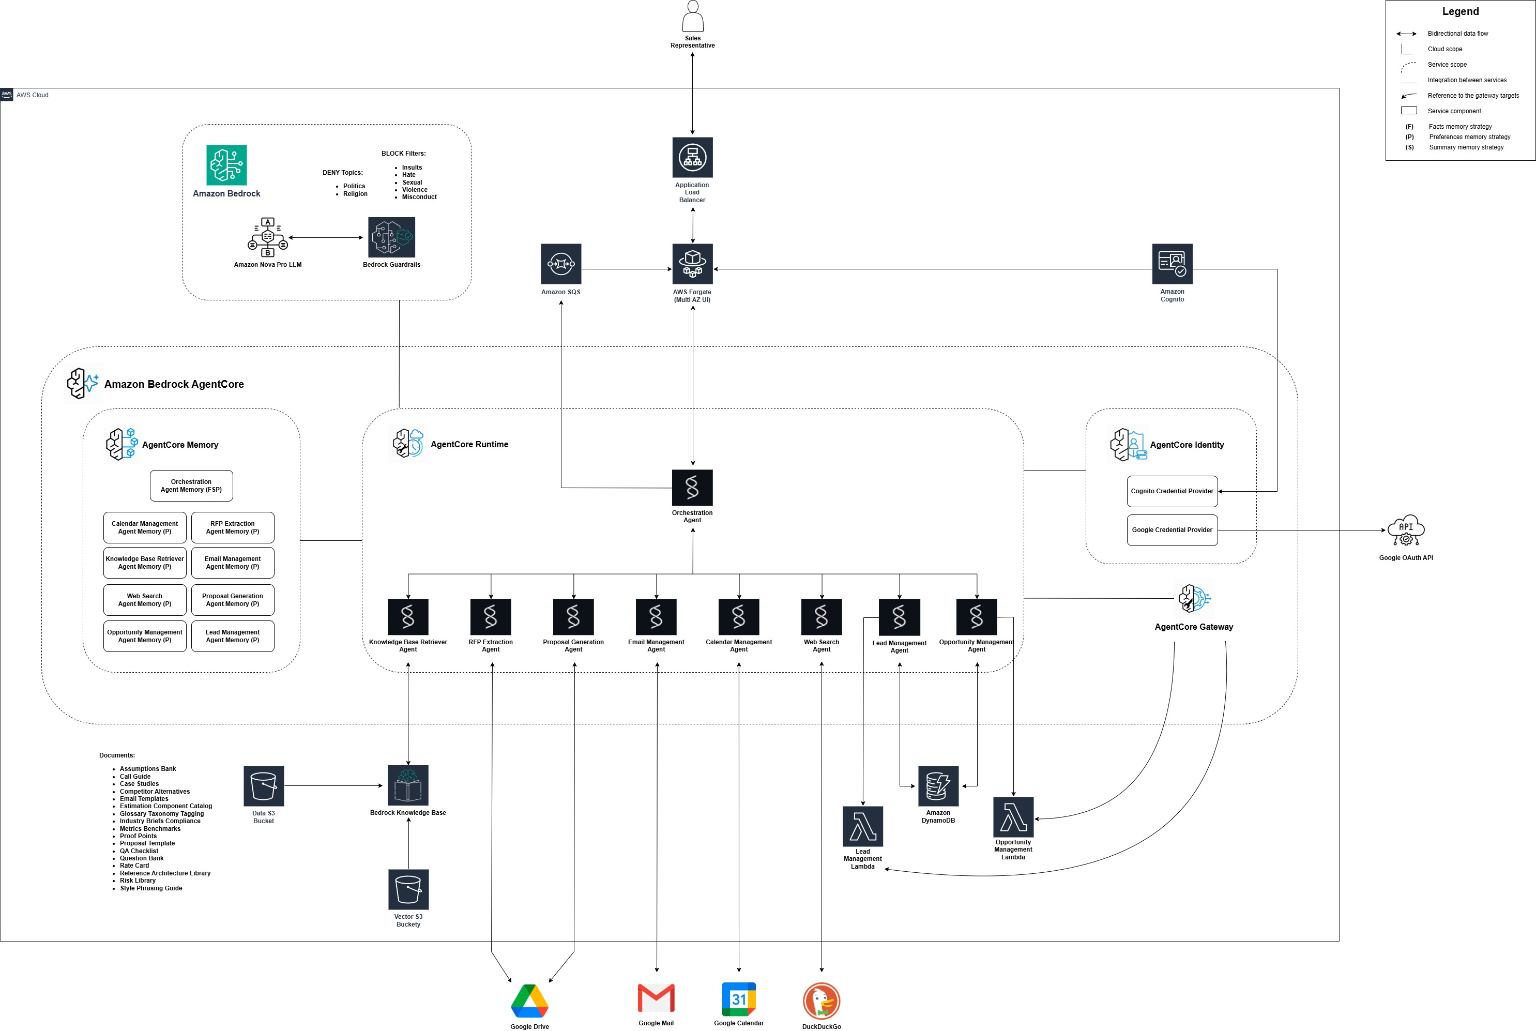Select the Lead Management Lambda icon
This screenshot has width=1536, height=1031.
pos(862,826)
